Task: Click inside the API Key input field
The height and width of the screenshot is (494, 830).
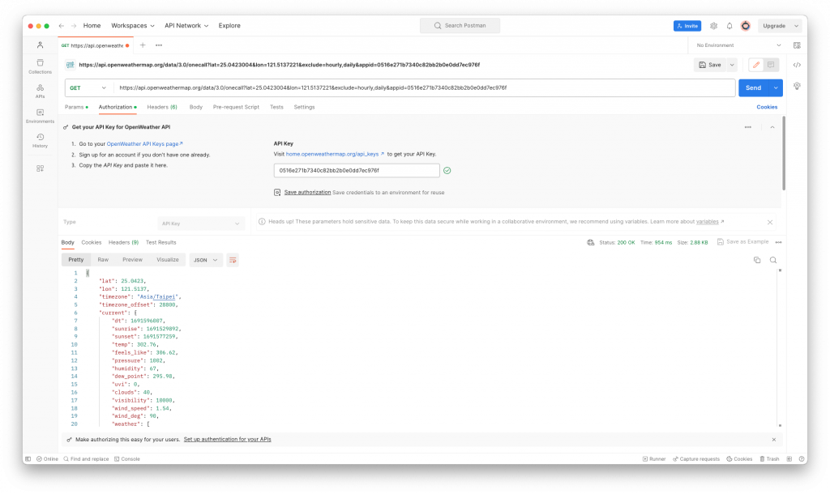Action: coord(357,170)
